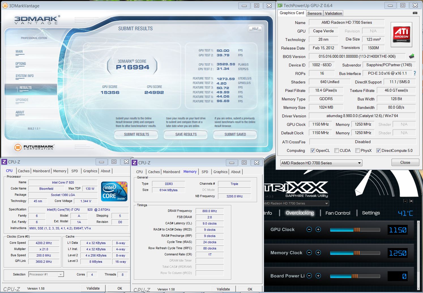
Task: Increase GPU Clock with plus icon in TRIXX
Action: point(318,229)
